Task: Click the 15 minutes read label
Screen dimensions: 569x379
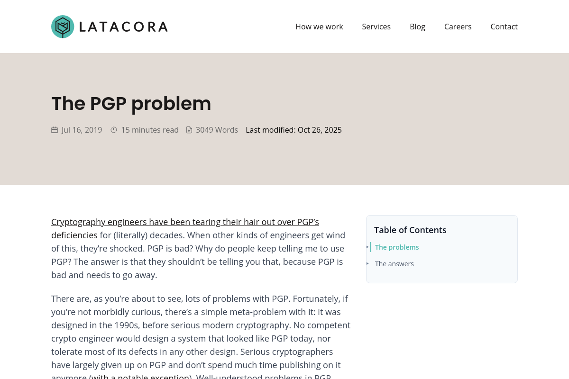Action: (x=150, y=130)
